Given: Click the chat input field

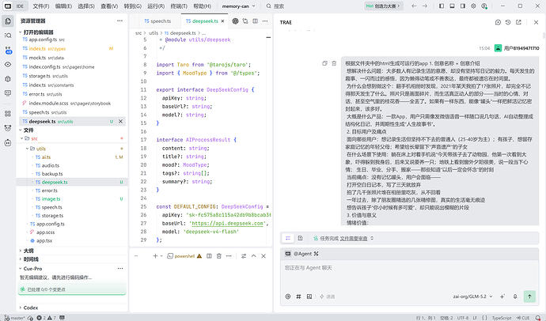Looking at the screenshot, I should coord(410,274).
